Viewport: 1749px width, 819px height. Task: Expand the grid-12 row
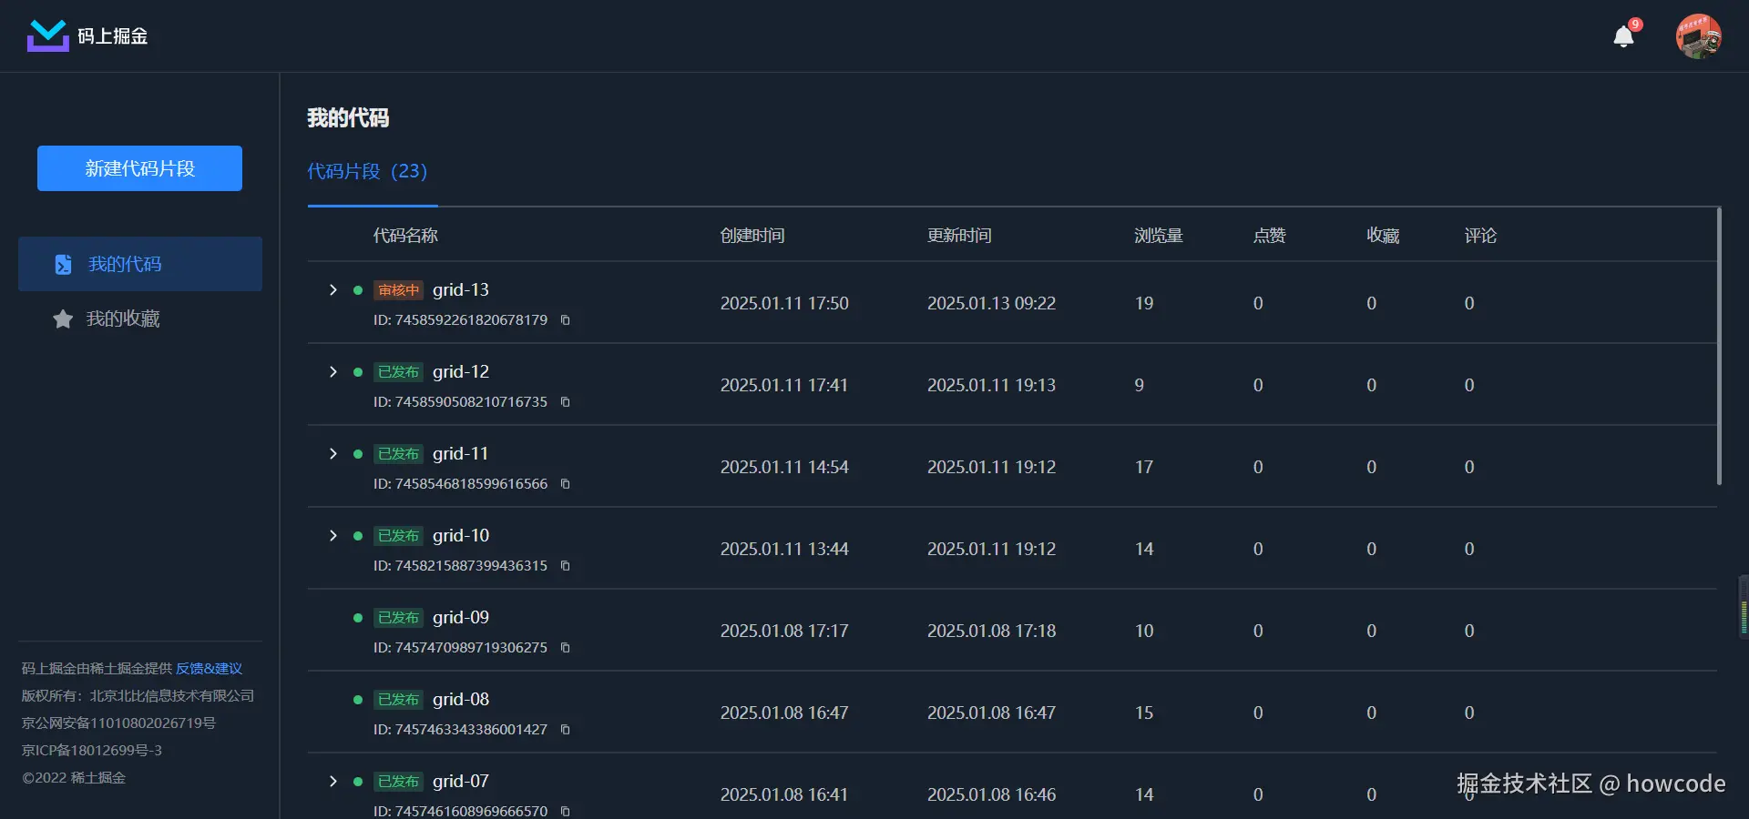coord(333,372)
